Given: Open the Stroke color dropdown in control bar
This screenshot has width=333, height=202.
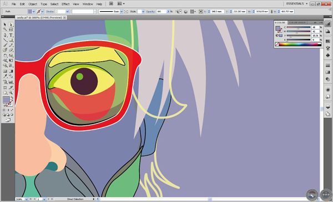Looking at the screenshot, I should pyautogui.click(x=43, y=12).
